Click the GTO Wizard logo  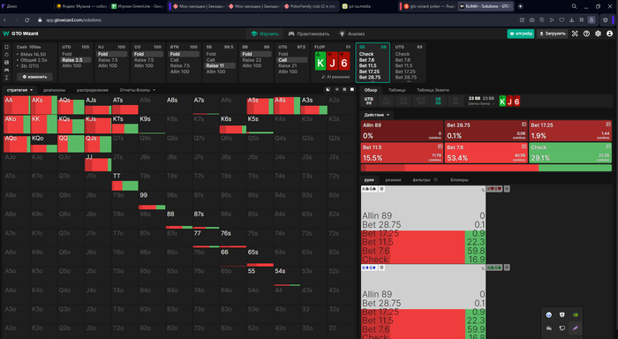pyautogui.click(x=20, y=34)
